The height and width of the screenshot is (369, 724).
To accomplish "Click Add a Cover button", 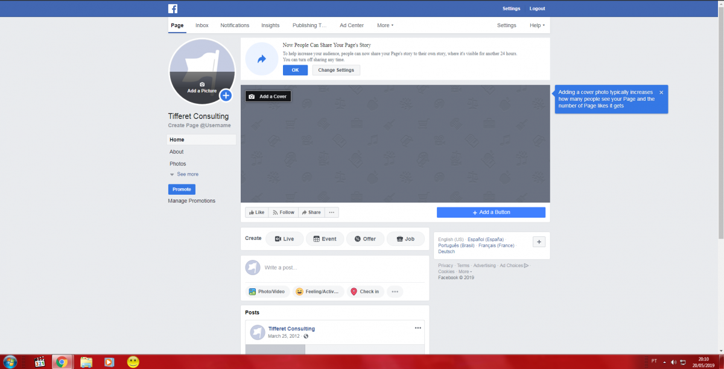I will (268, 96).
